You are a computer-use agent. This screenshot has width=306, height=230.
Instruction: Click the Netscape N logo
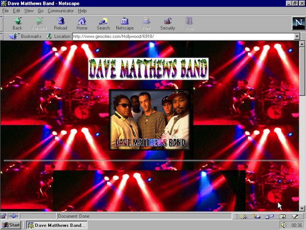click(298, 23)
